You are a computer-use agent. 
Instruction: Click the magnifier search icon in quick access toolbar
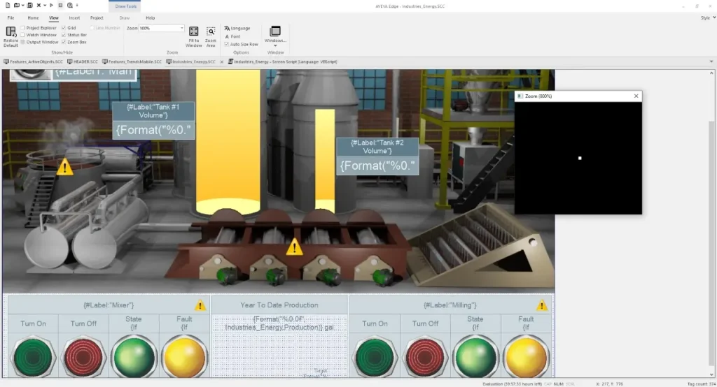point(70,6)
